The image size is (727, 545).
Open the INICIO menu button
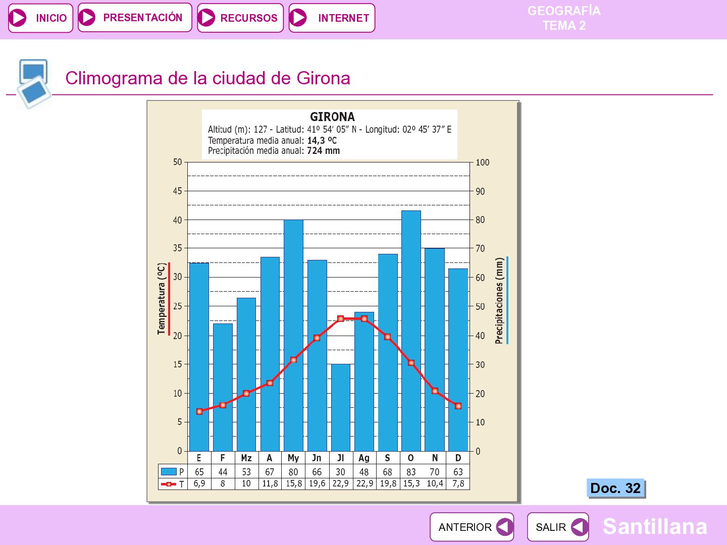click(x=40, y=18)
